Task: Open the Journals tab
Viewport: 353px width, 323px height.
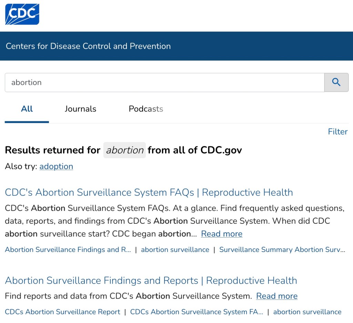Action: click(80, 109)
